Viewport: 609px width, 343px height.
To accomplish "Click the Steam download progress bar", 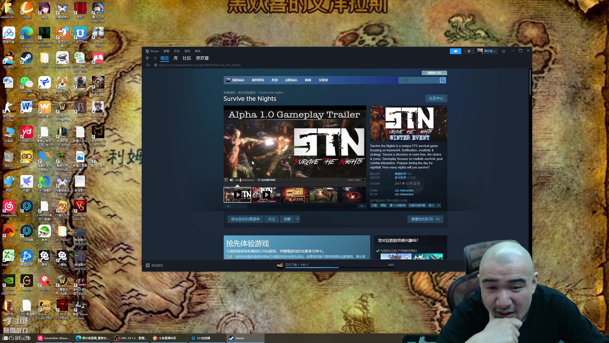I will (340, 268).
